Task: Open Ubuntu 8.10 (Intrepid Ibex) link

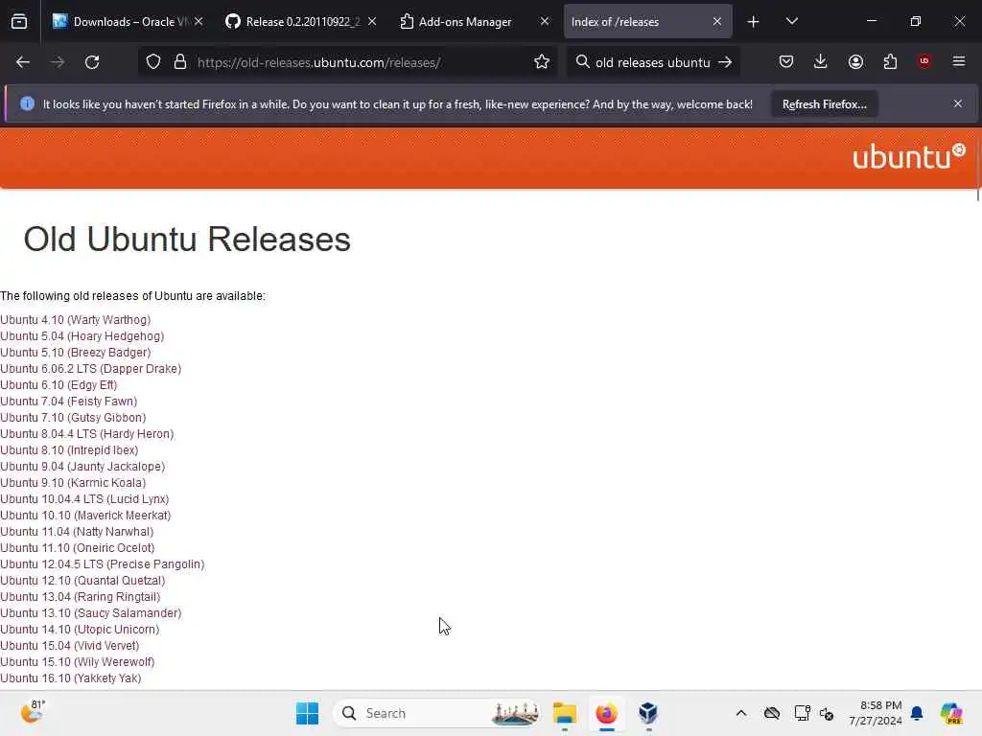Action: click(69, 450)
